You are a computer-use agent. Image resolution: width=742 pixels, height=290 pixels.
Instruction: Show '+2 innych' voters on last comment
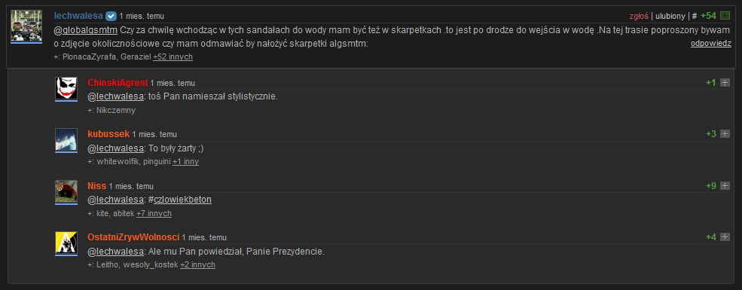[x=198, y=265]
